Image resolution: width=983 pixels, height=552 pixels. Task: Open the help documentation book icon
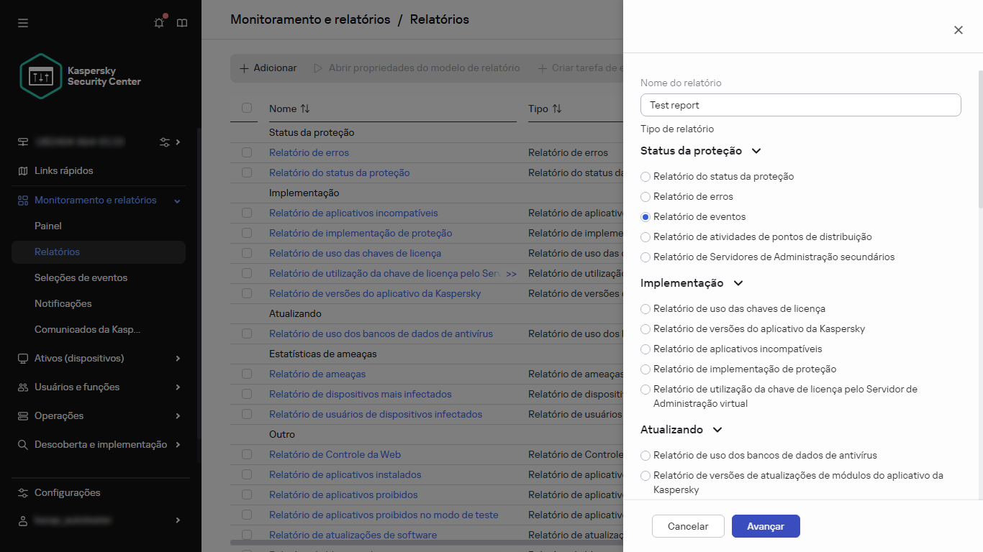point(181,22)
